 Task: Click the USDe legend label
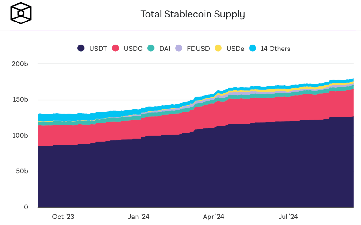pyautogui.click(x=235, y=49)
